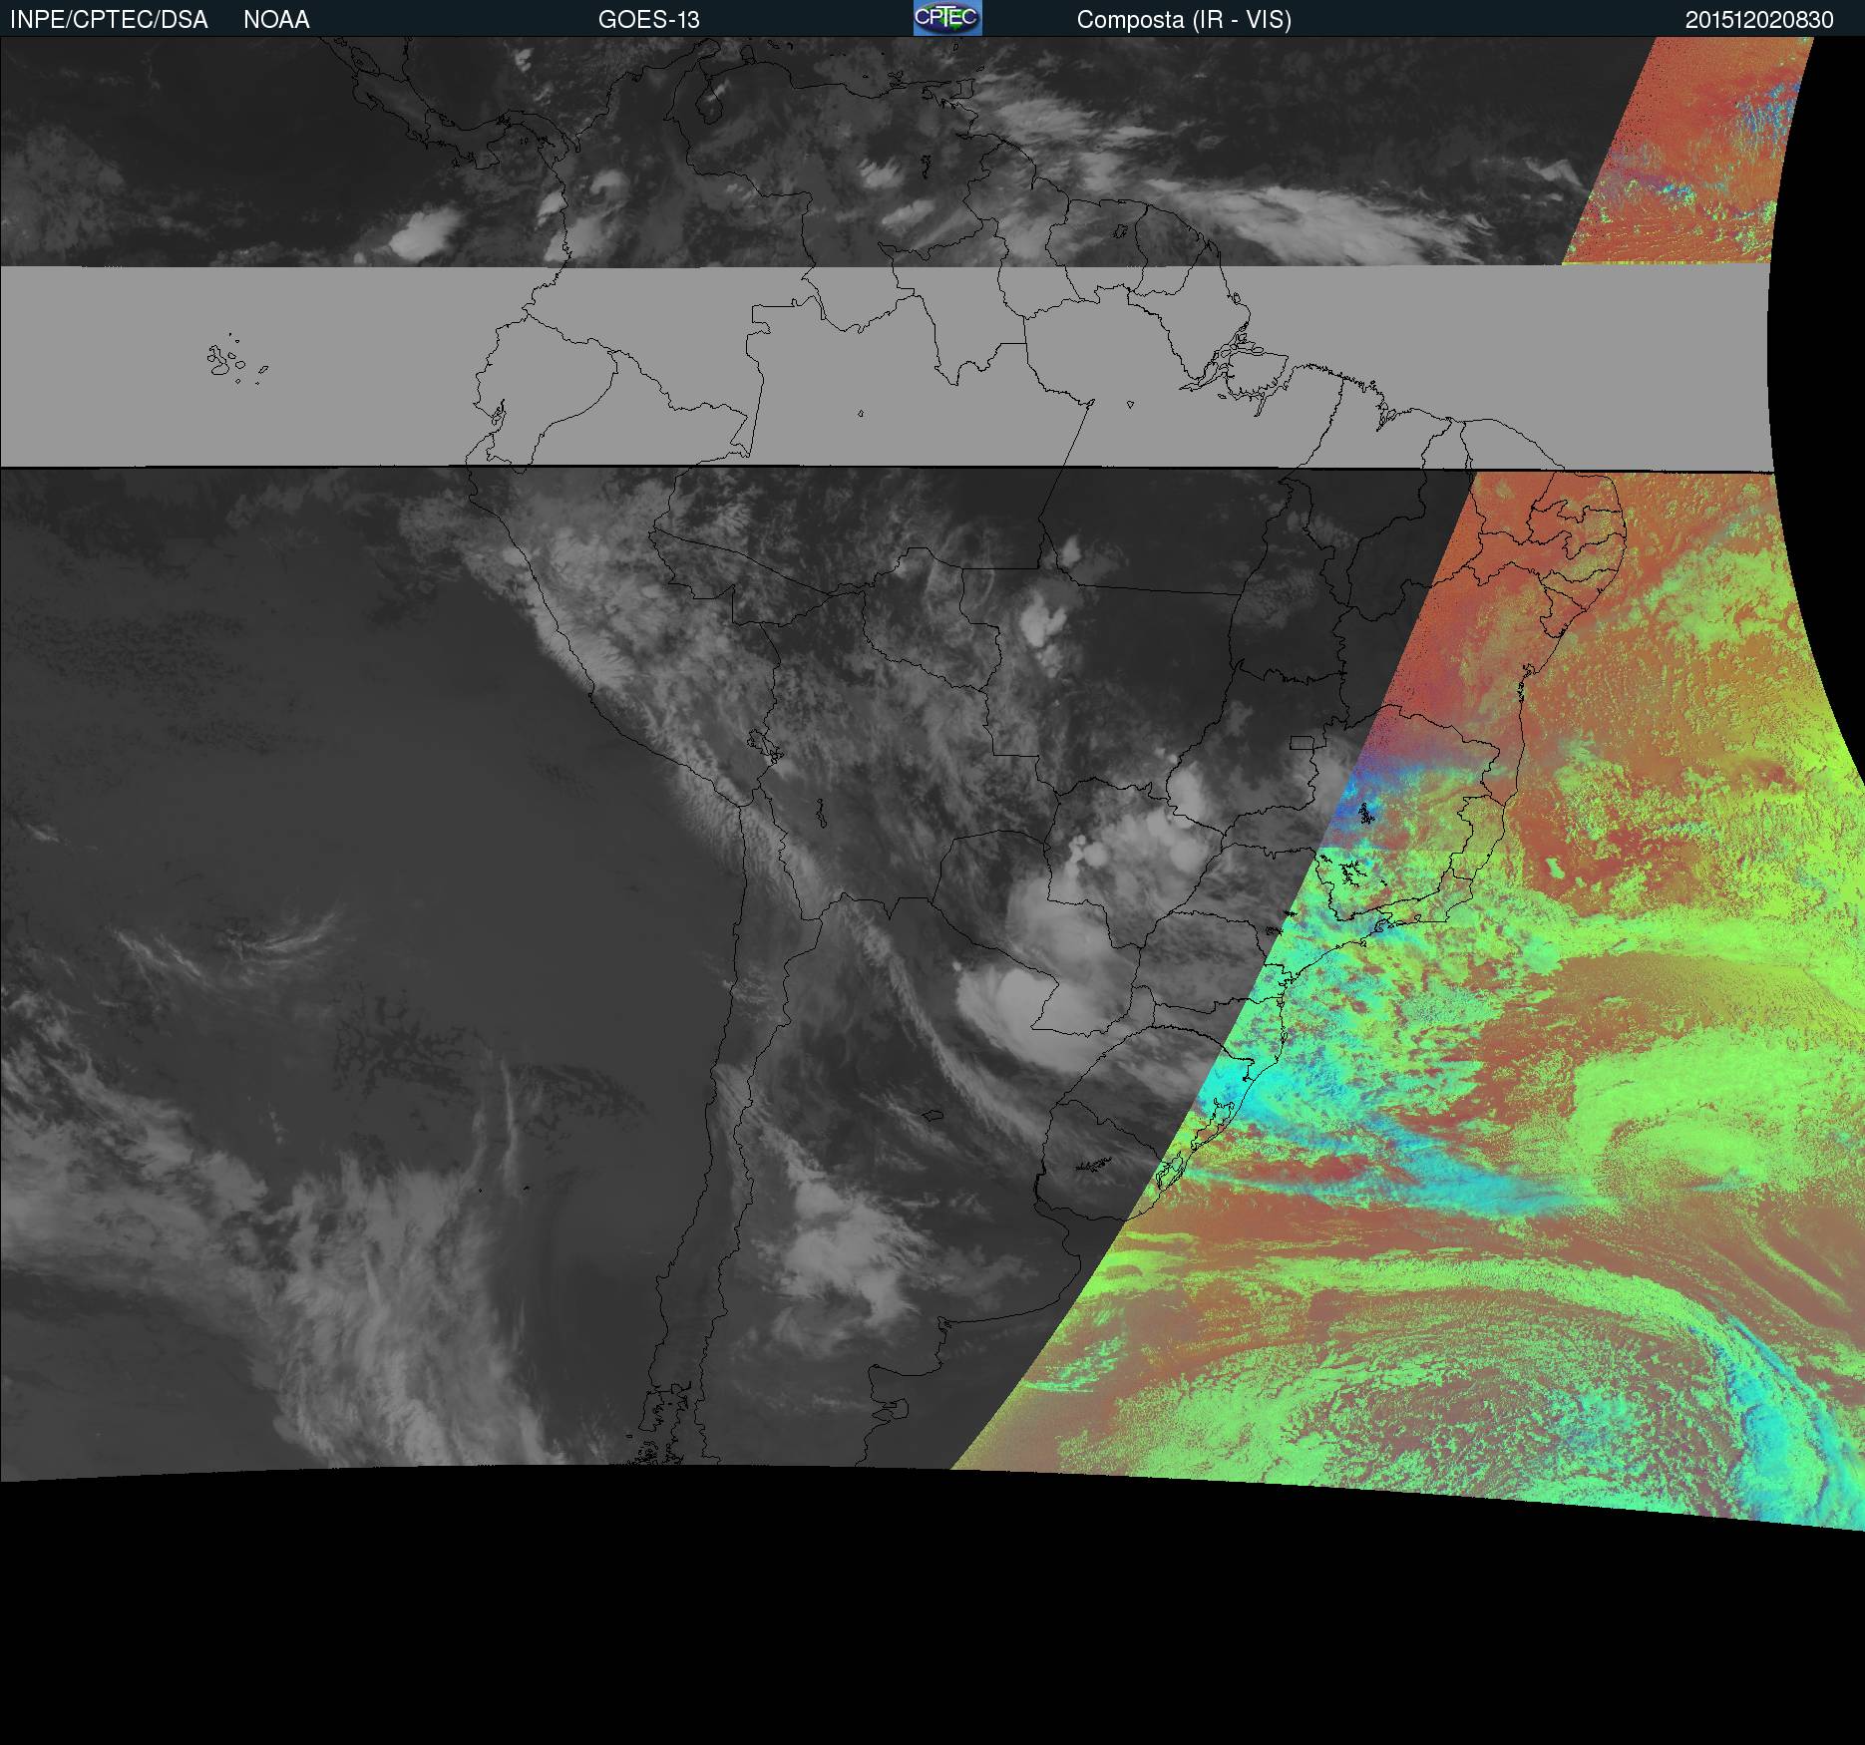The image size is (1865, 1745).
Task: Click the Lake Titicaca outline
Action: (764, 745)
